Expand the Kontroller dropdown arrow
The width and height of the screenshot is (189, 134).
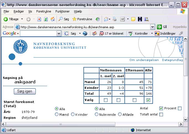152,33
